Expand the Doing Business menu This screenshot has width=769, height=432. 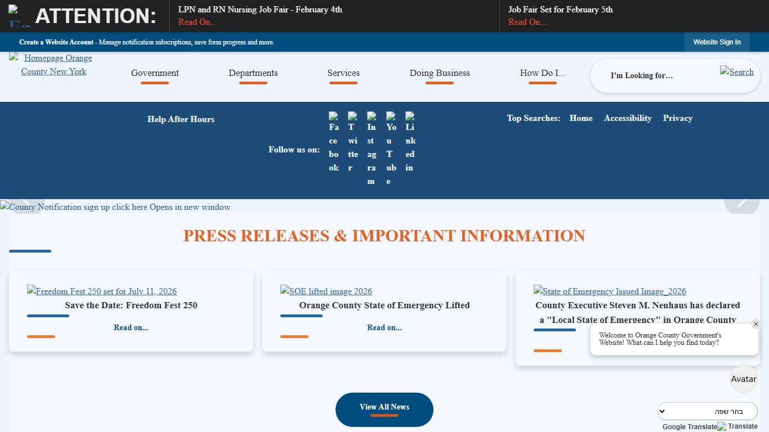[439, 73]
